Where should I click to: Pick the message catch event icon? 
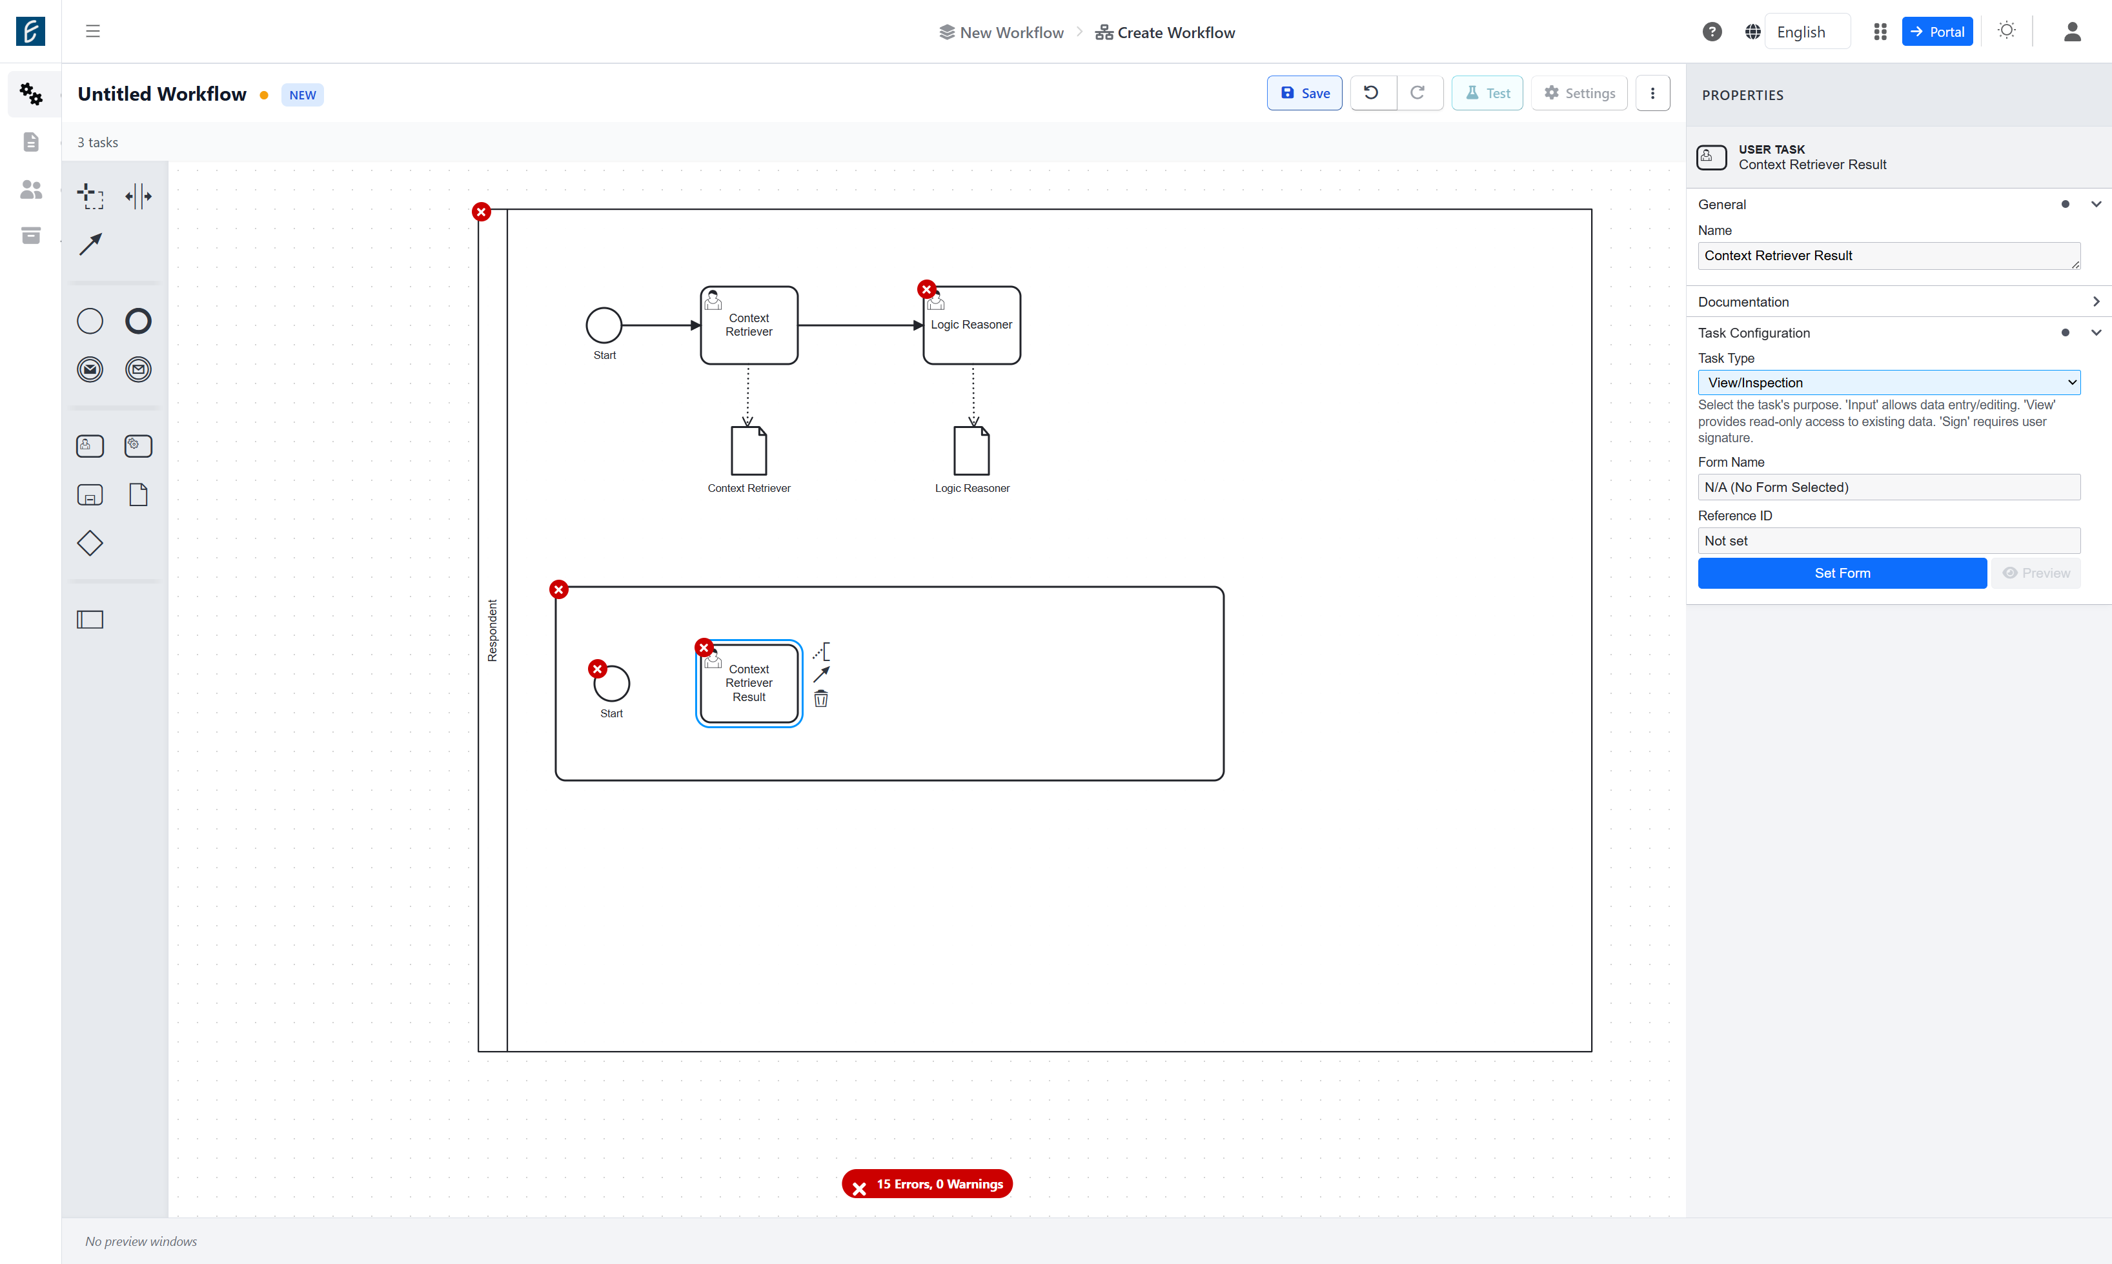(138, 369)
